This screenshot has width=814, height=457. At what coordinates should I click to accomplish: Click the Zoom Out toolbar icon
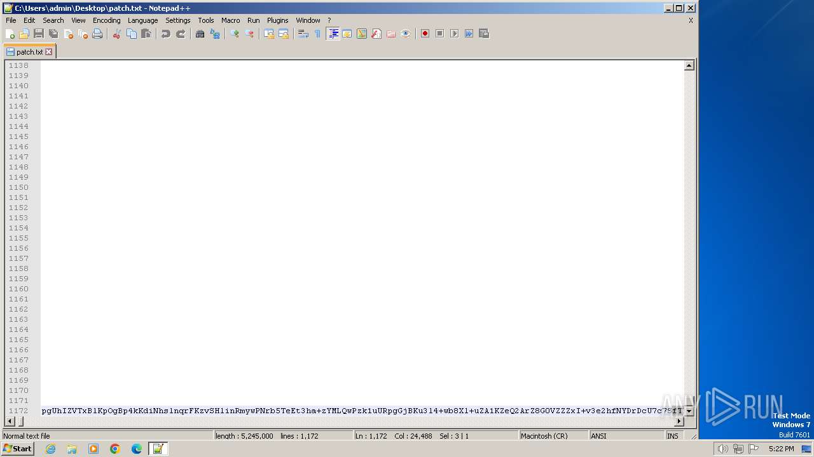pyautogui.click(x=249, y=34)
